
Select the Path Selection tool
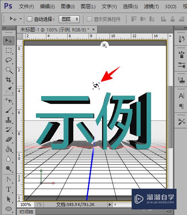[9, 199]
